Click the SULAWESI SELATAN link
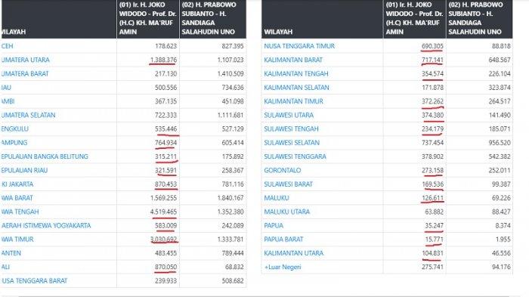The image size is (529, 297). [292, 142]
